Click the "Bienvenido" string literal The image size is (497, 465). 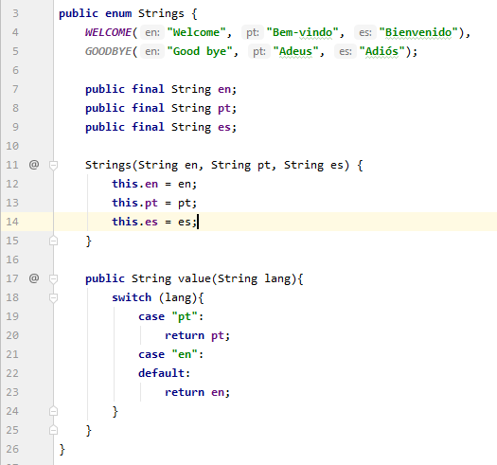click(418, 32)
